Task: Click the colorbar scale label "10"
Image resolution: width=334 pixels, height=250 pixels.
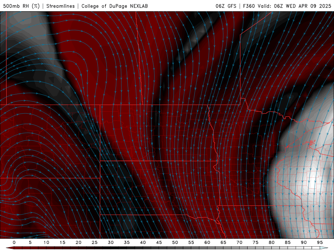Action: click(46, 242)
